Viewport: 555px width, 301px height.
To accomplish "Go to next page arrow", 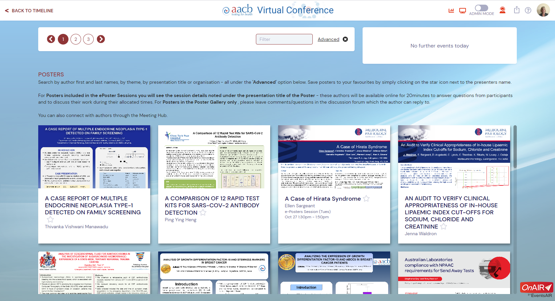I will click(x=101, y=39).
